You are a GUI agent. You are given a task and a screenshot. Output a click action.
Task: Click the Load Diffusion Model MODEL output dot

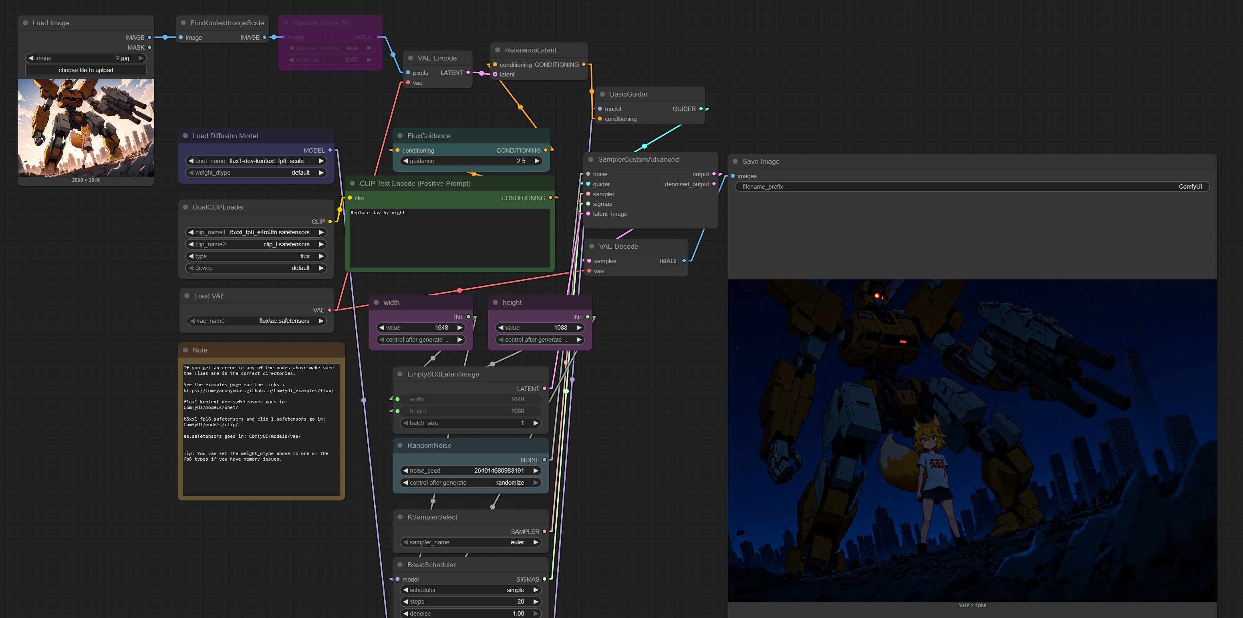330,150
